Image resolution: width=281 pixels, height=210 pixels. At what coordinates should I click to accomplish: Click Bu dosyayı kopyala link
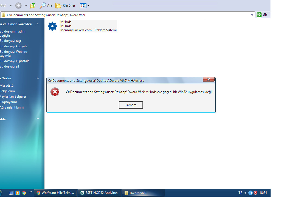tap(14, 46)
